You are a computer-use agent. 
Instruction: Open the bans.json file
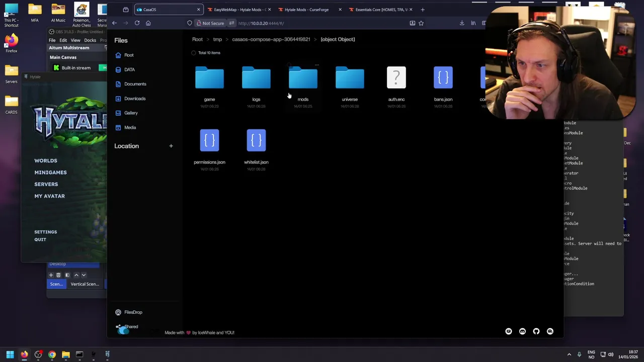[443, 78]
